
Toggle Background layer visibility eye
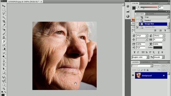click(x=133, y=75)
